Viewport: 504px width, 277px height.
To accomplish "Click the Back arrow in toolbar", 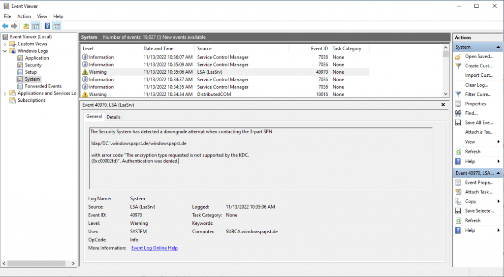I will tap(5, 26).
